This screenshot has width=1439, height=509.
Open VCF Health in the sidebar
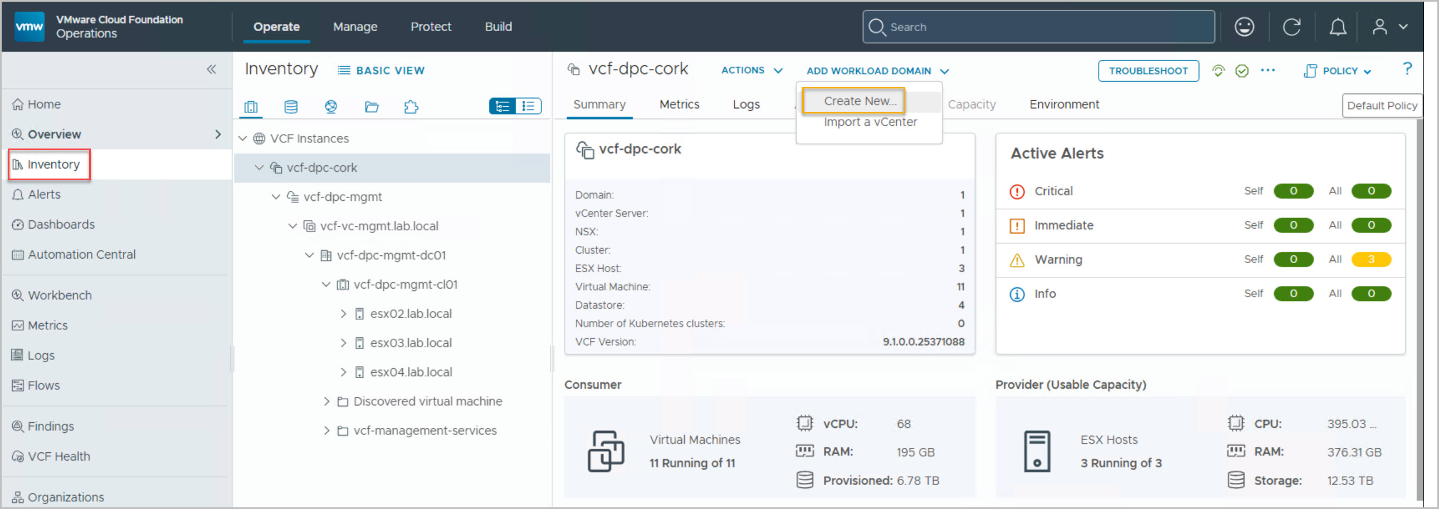tap(51, 457)
